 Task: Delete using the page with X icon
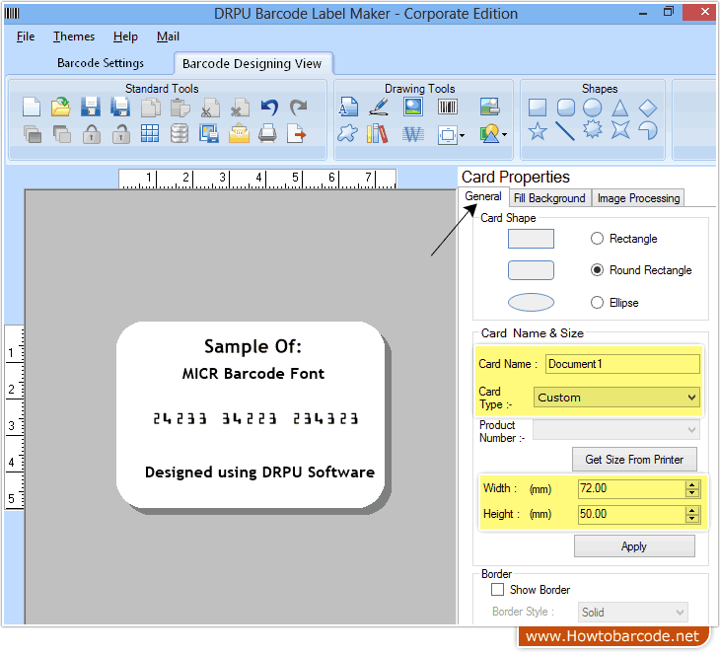point(240,108)
